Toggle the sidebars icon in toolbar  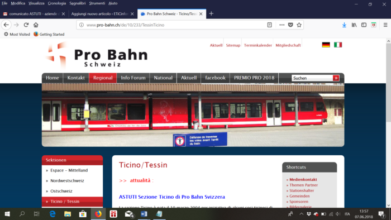tap(364, 25)
